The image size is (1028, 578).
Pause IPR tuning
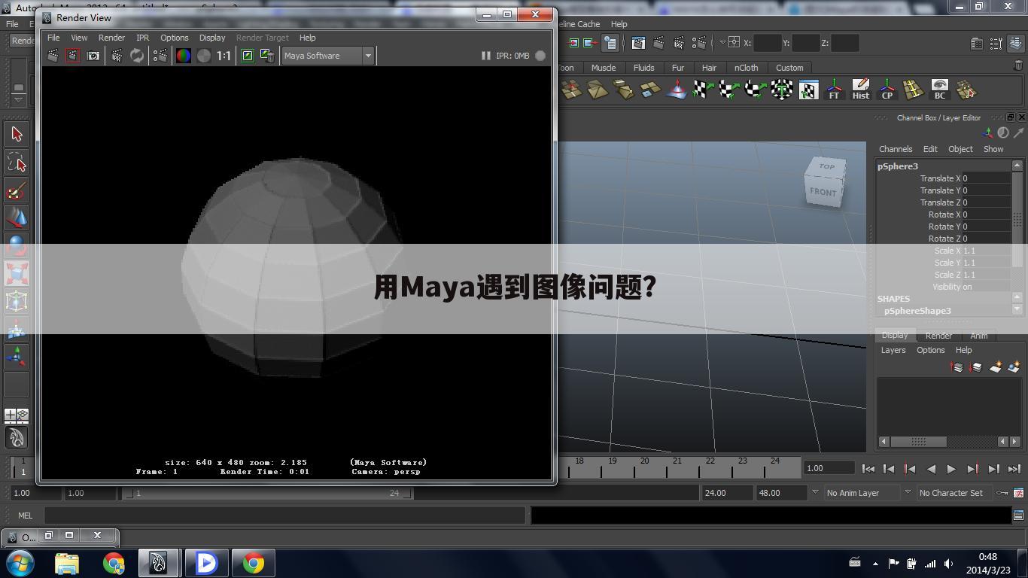(x=485, y=56)
